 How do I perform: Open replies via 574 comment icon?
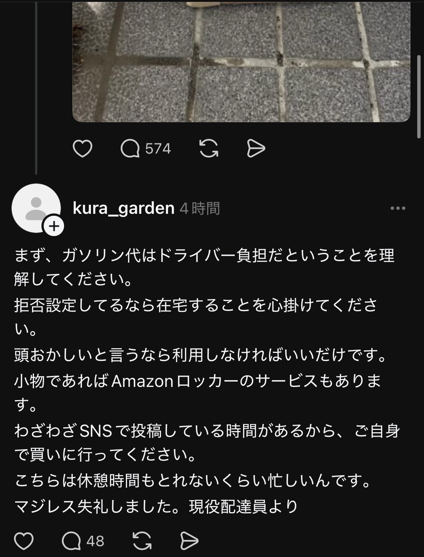pyautogui.click(x=130, y=149)
